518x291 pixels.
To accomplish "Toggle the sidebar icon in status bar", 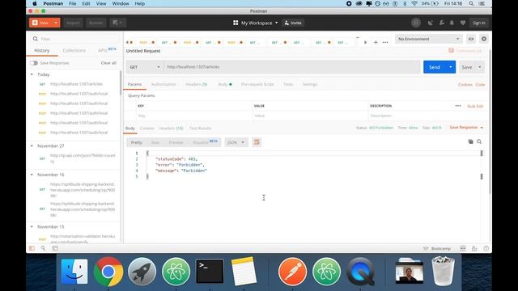I will pos(32,248).
